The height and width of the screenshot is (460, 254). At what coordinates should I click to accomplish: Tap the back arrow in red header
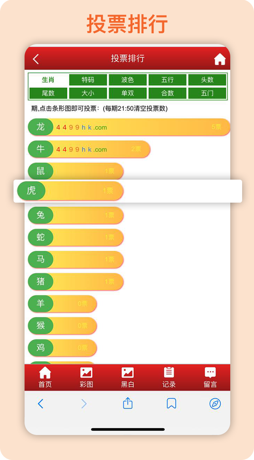click(x=36, y=59)
